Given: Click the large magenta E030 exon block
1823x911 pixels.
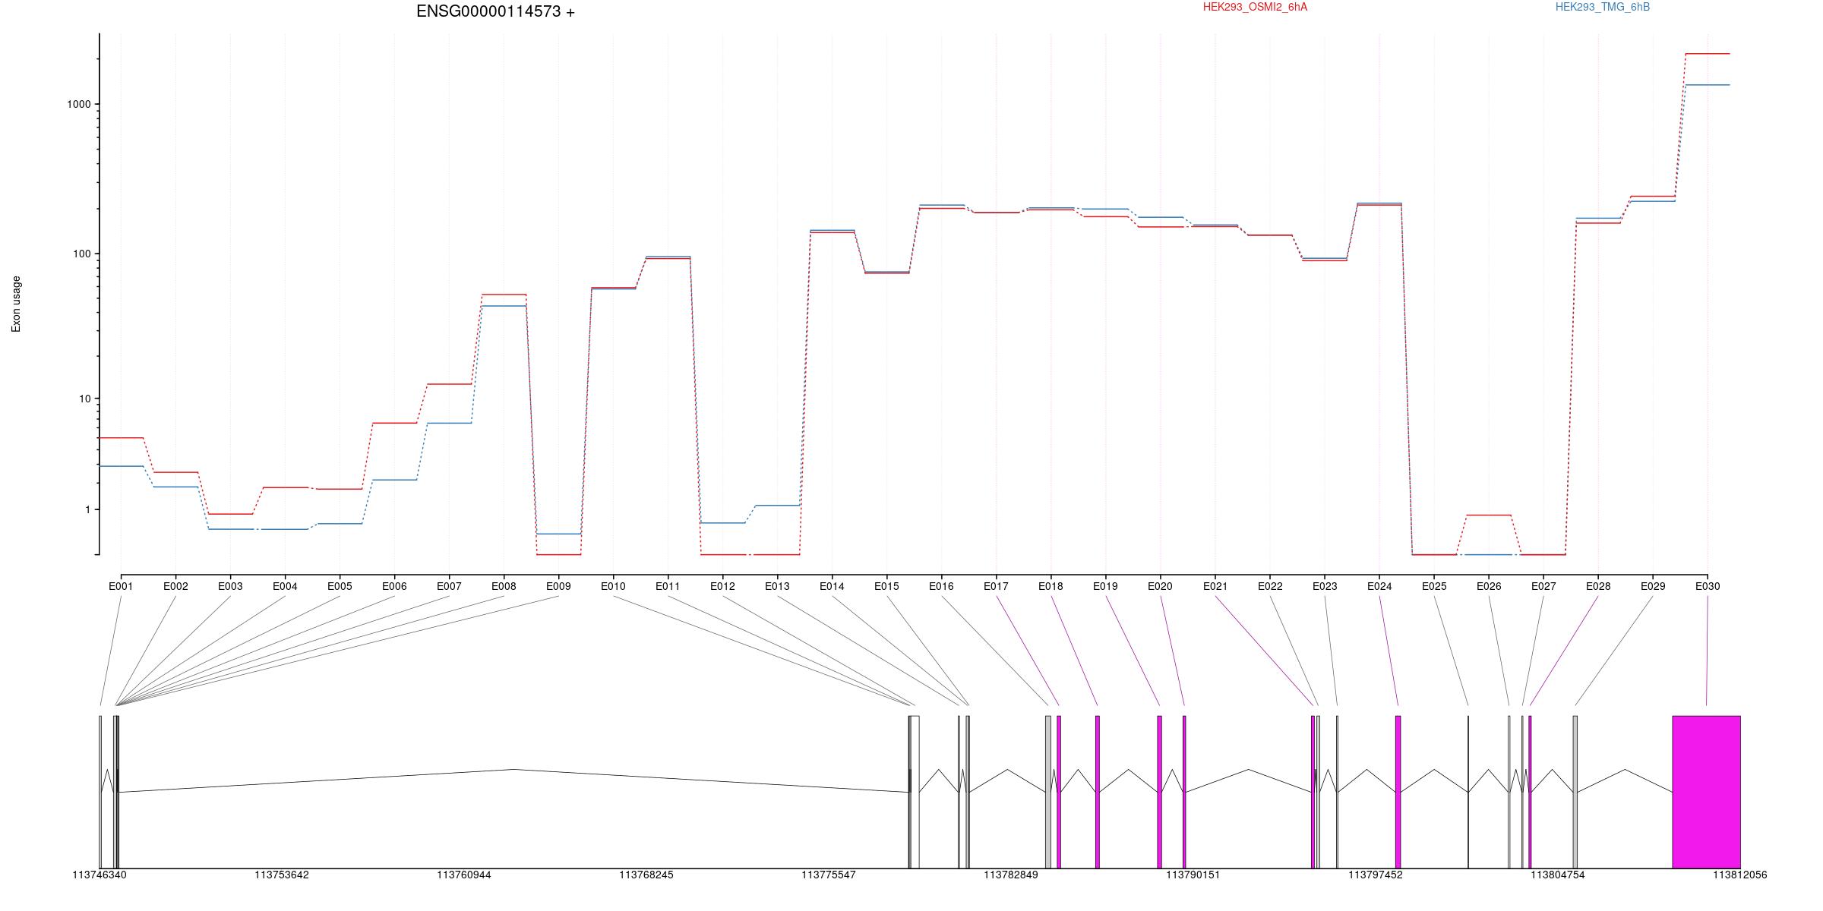Looking at the screenshot, I should pyautogui.click(x=1706, y=792).
